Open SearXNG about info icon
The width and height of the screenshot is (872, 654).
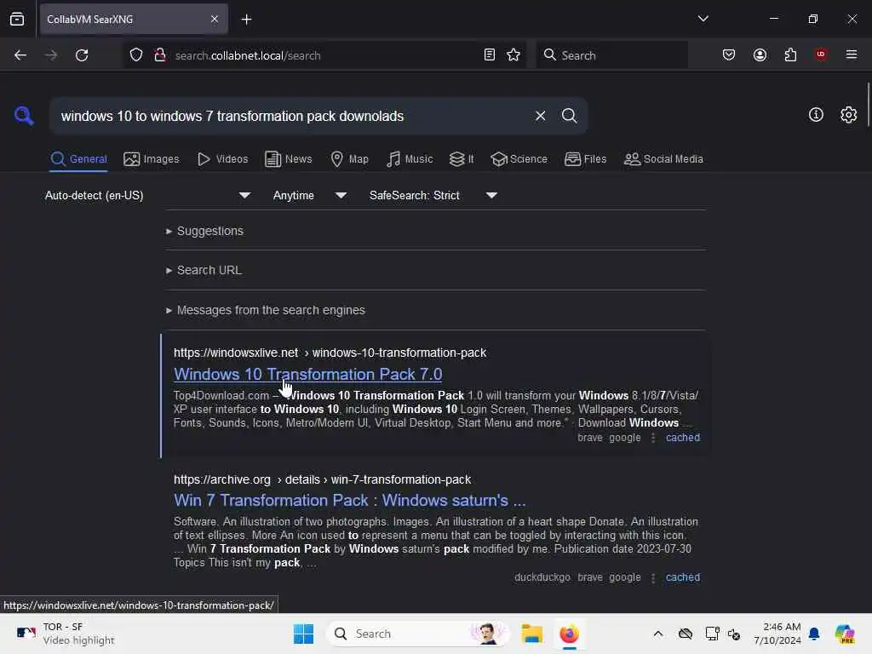(x=816, y=115)
